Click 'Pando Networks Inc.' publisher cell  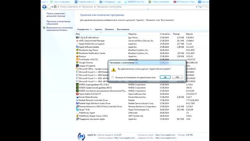click(x=137, y=97)
